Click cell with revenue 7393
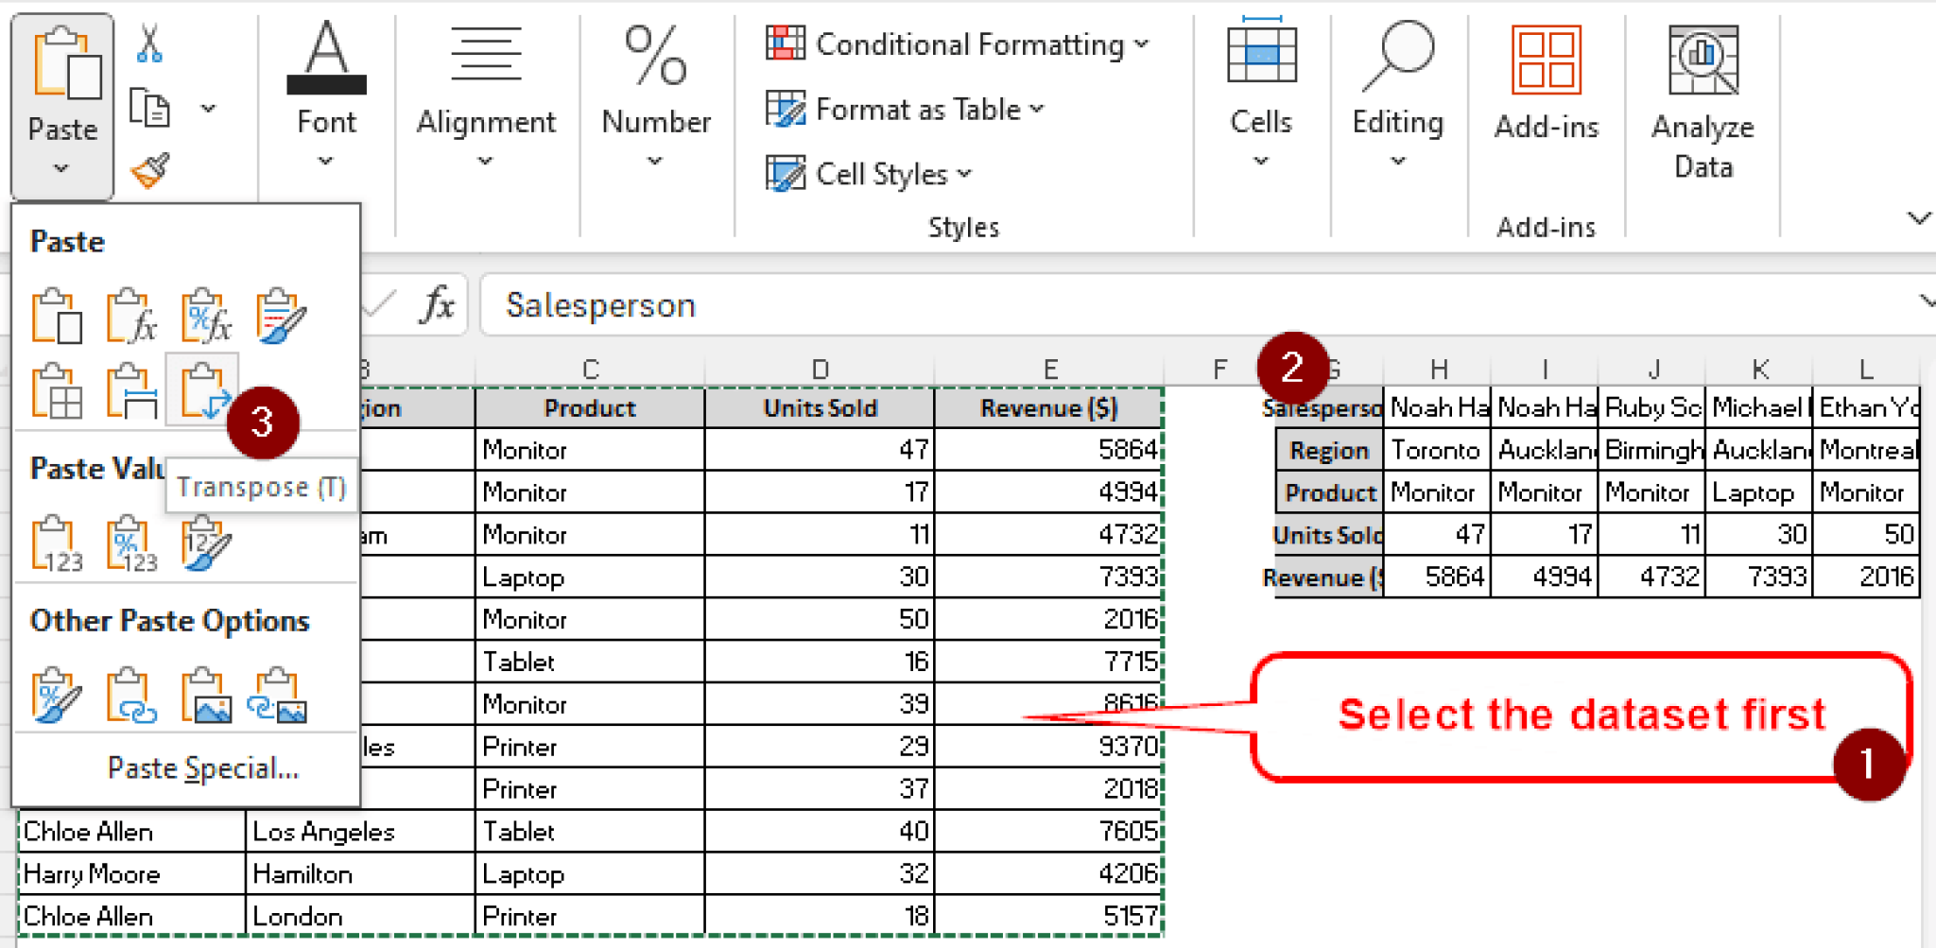The height and width of the screenshot is (948, 1936). (1048, 577)
